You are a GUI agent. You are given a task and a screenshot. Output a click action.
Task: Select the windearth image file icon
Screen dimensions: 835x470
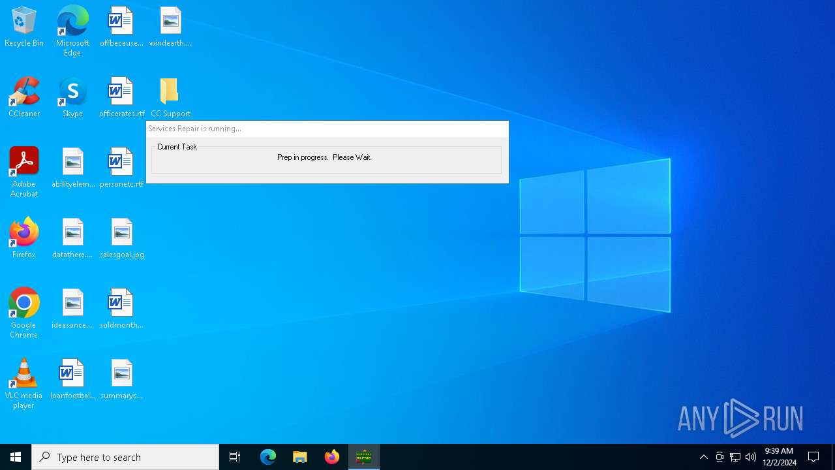pos(170,27)
